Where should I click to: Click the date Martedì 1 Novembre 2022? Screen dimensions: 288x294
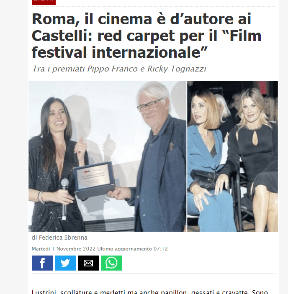[x=64, y=249]
